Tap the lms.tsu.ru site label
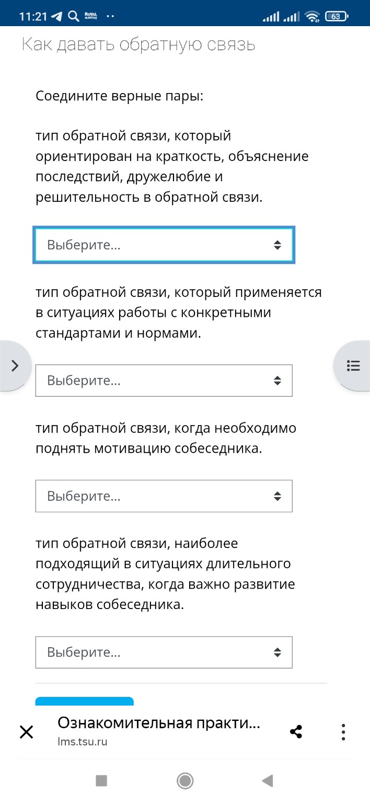Viewport: 370px width, 803px height. pyautogui.click(x=83, y=741)
